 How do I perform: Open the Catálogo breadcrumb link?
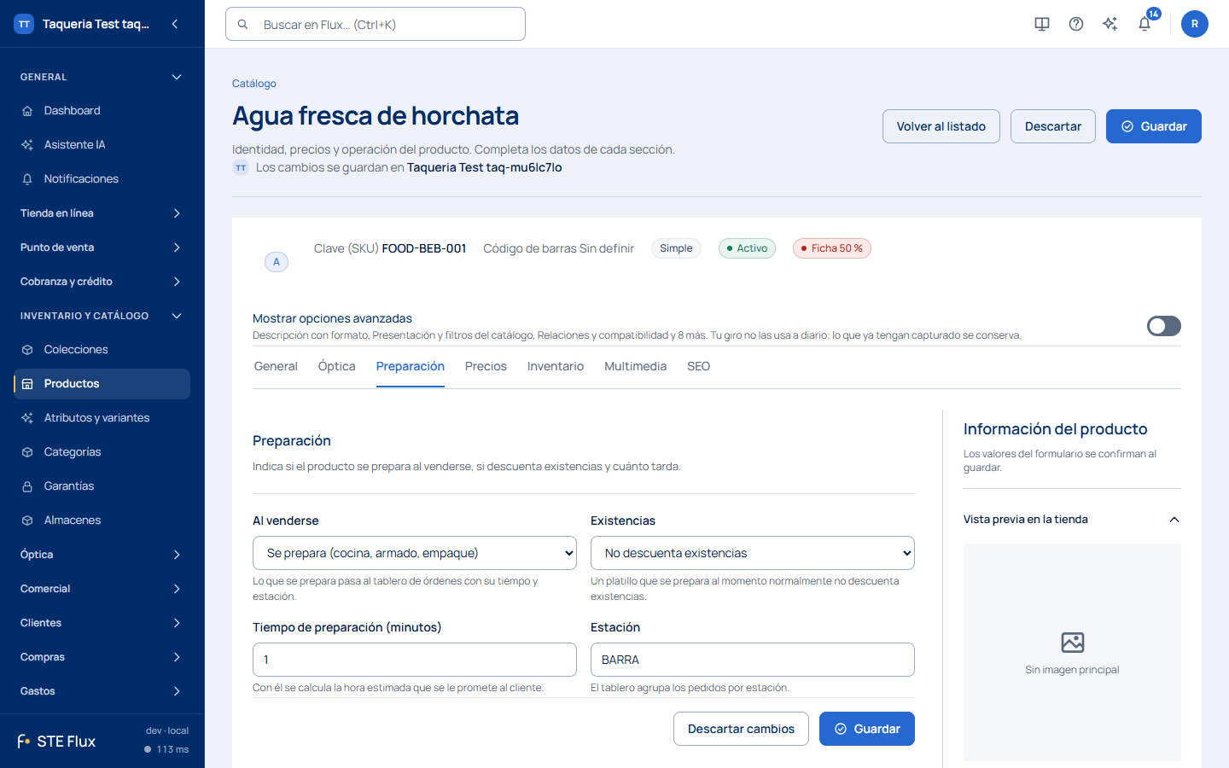point(254,84)
